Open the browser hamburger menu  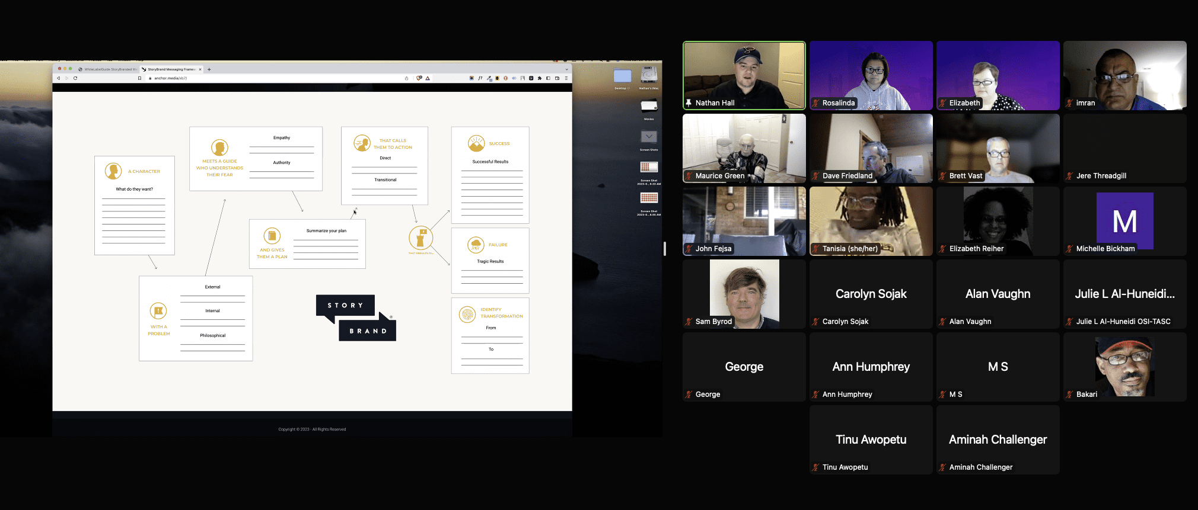(566, 78)
